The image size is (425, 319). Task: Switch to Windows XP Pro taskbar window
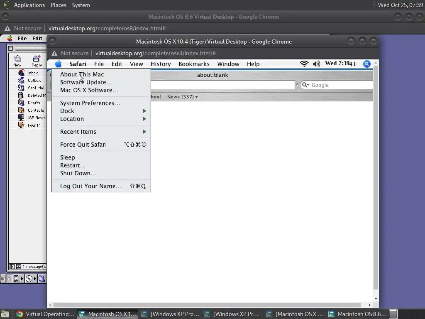coord(171,314)
